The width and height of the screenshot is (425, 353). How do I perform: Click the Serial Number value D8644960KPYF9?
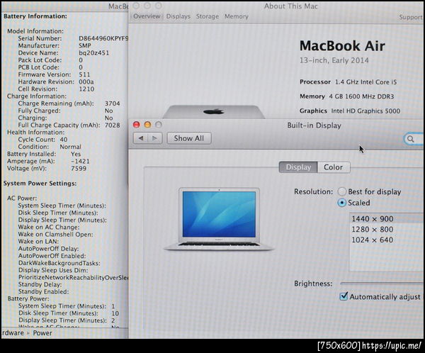coord(103,38)
